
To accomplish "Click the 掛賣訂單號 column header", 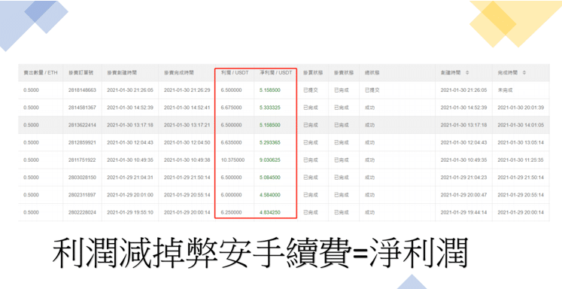I will click(x=81, y=73).
